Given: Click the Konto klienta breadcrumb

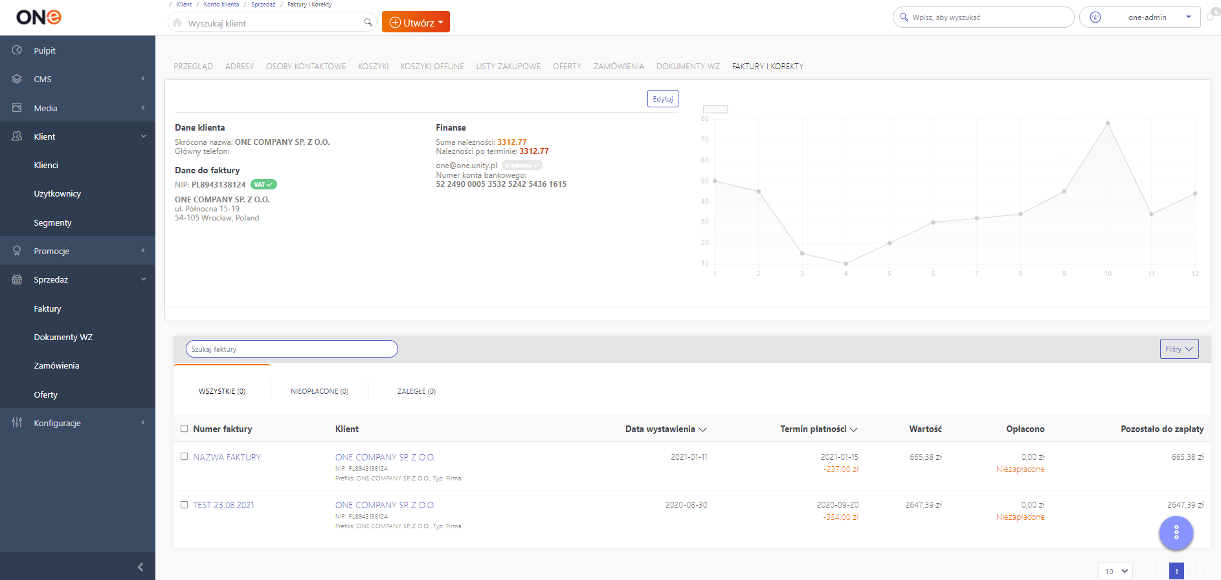Looking at the screenshot, I should [x=221, y=5].
